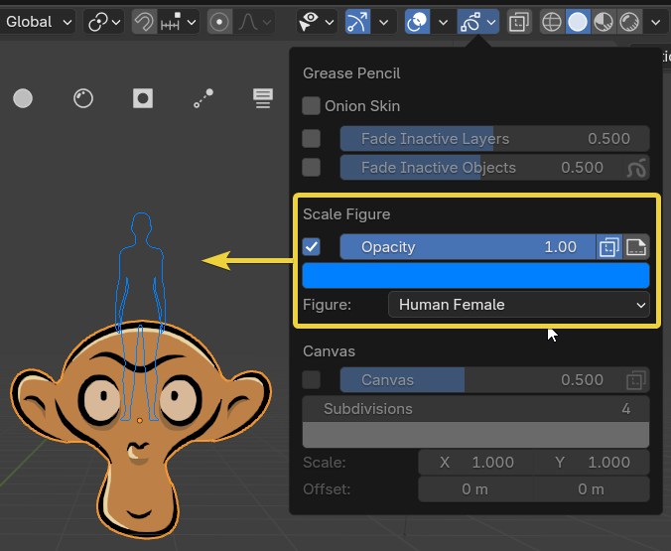Enable the Fade Inactive Objects checkbox
Screen dimensions: 671x551
(311, 168)
